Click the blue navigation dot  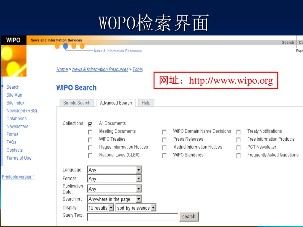[x=65, y=46]
